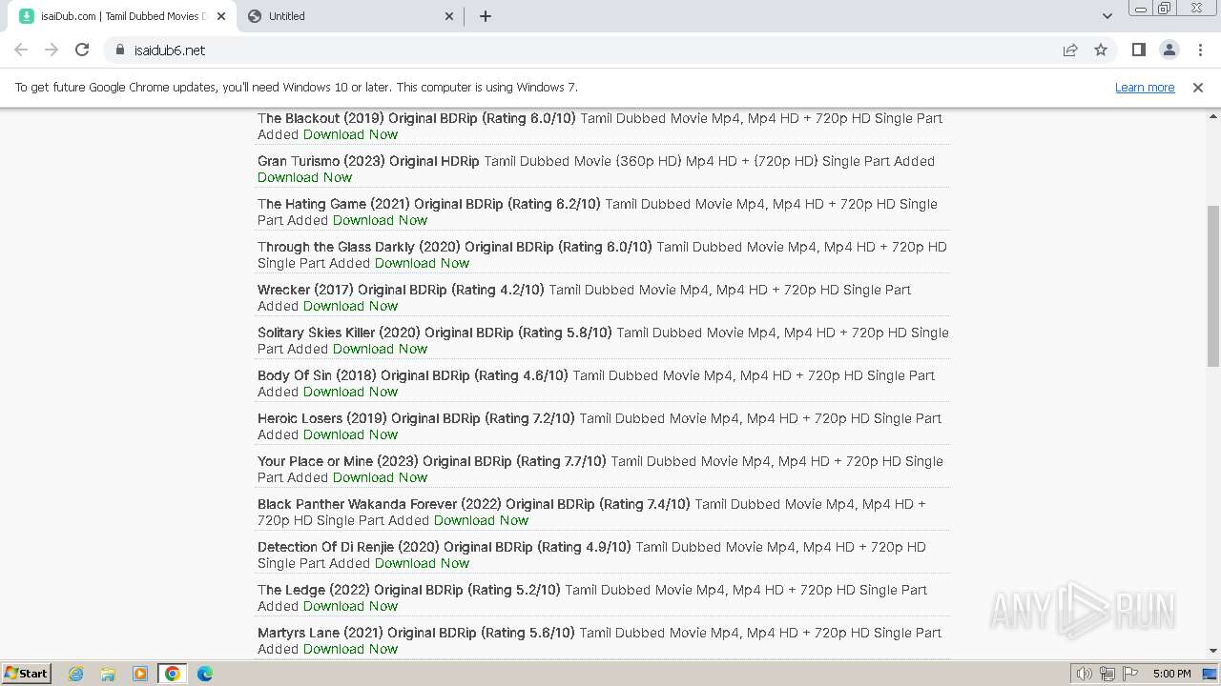This screenshot has height=686, width=1221.
Task: Go back to the previous page
Action: click(x=21, y=50)
